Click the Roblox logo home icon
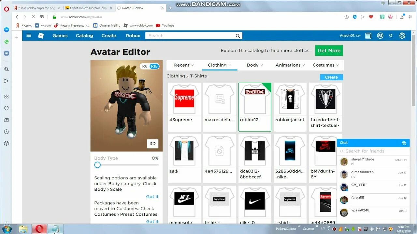Viewport: 417px width, 234px height. [x=41, y=36]
